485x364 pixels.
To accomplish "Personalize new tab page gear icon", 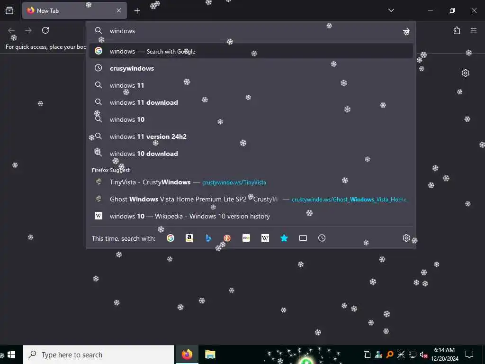I will 466,73.
